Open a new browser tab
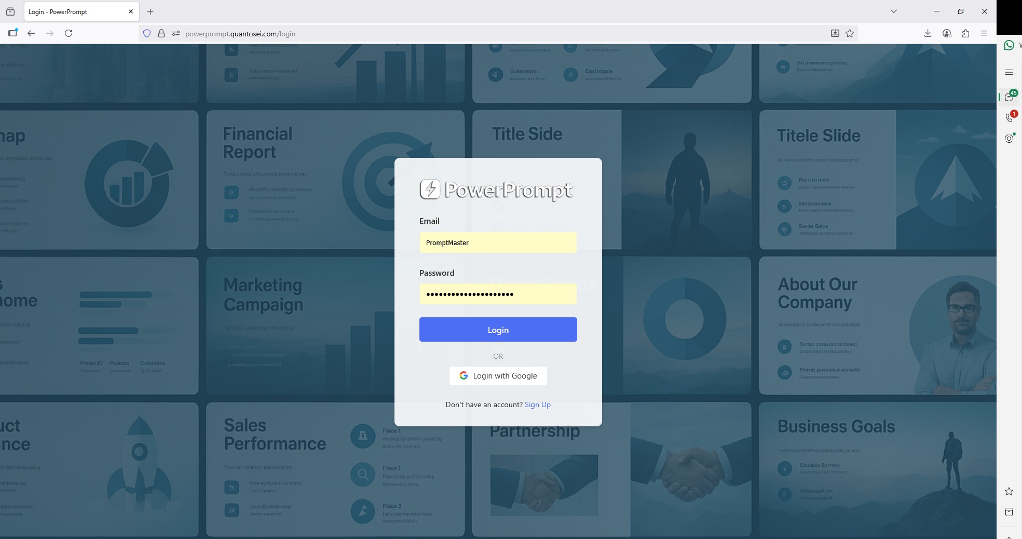This screenshot has height=539, width=1022. 151,11
